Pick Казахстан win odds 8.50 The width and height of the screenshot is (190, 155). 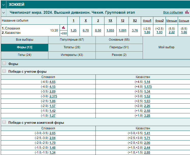98,30
